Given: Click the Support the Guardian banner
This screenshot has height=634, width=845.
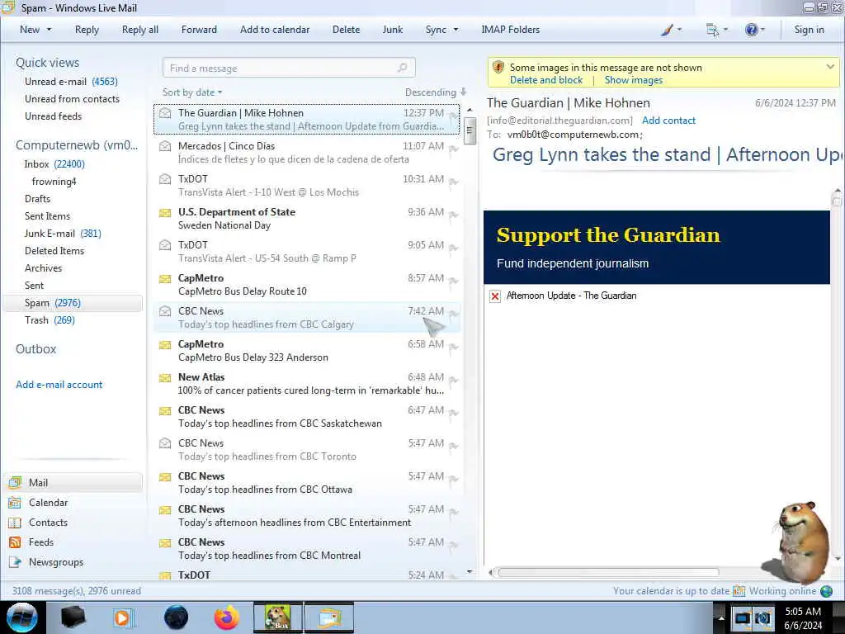Looking at the screenshot, I should pos(656,248).
